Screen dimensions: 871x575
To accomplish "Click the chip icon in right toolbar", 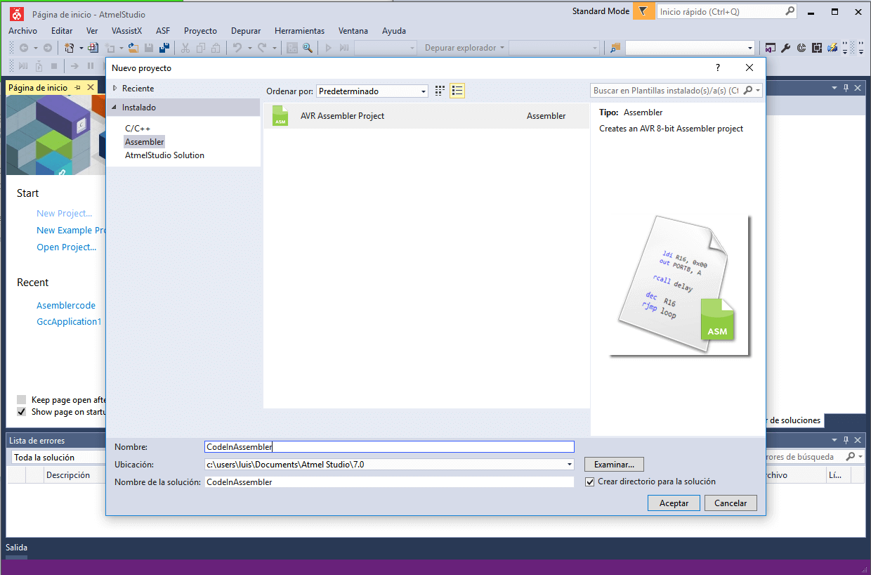I will pos(817,48).
